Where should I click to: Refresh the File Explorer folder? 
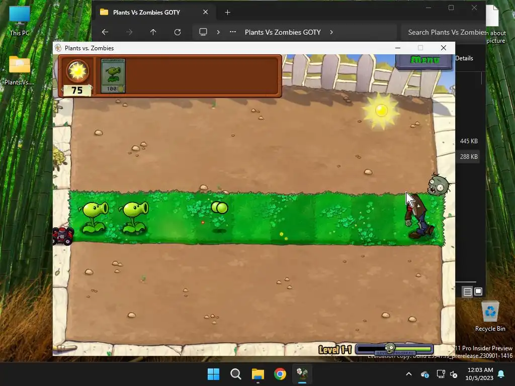click(x=178, y=32)
